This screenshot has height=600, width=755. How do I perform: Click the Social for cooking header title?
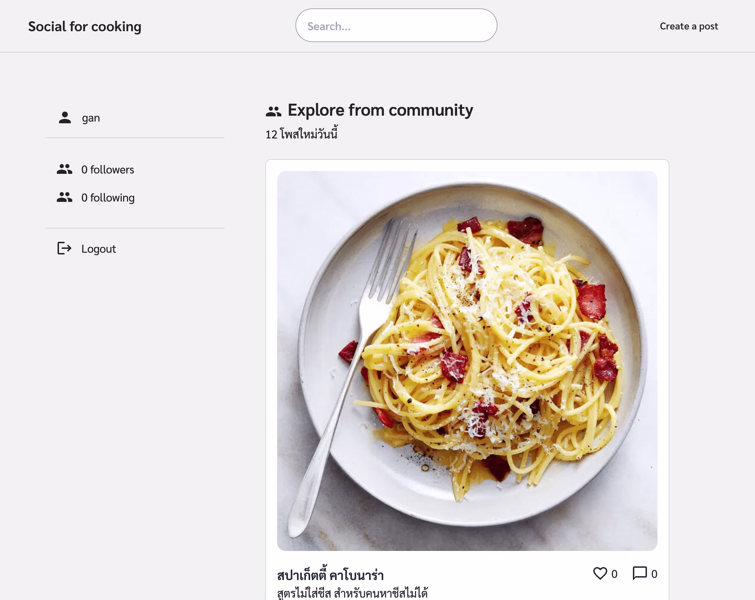click(x=85, y=26)
